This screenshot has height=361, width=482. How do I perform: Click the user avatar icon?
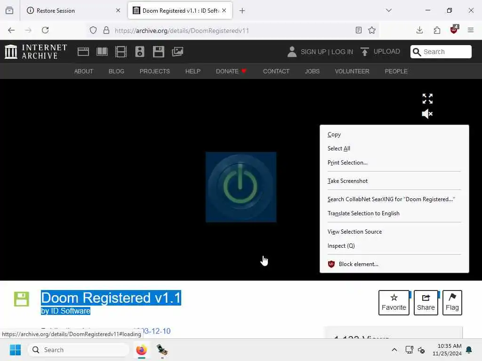point(292,52)
